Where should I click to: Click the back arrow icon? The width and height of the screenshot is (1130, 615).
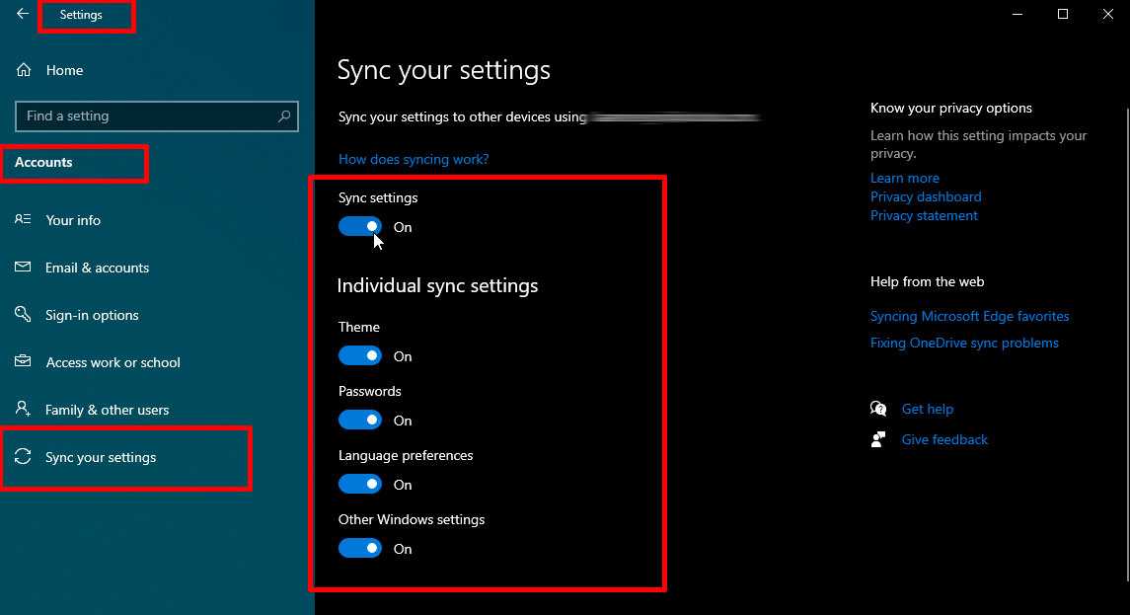[23, 15]
